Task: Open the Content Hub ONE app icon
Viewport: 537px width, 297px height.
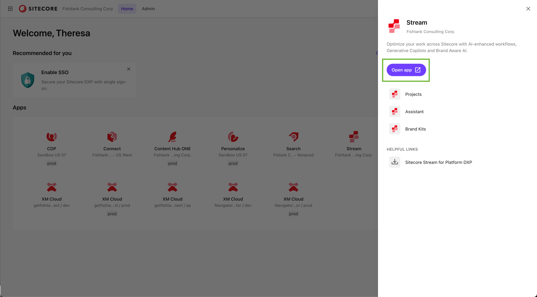Action: [172, 137]
